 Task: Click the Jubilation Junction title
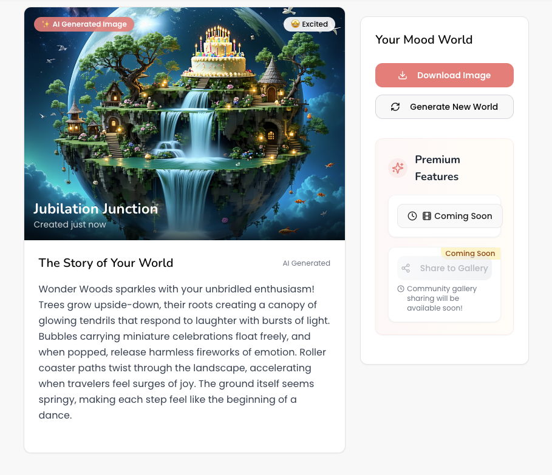click(x=95, y=209)
